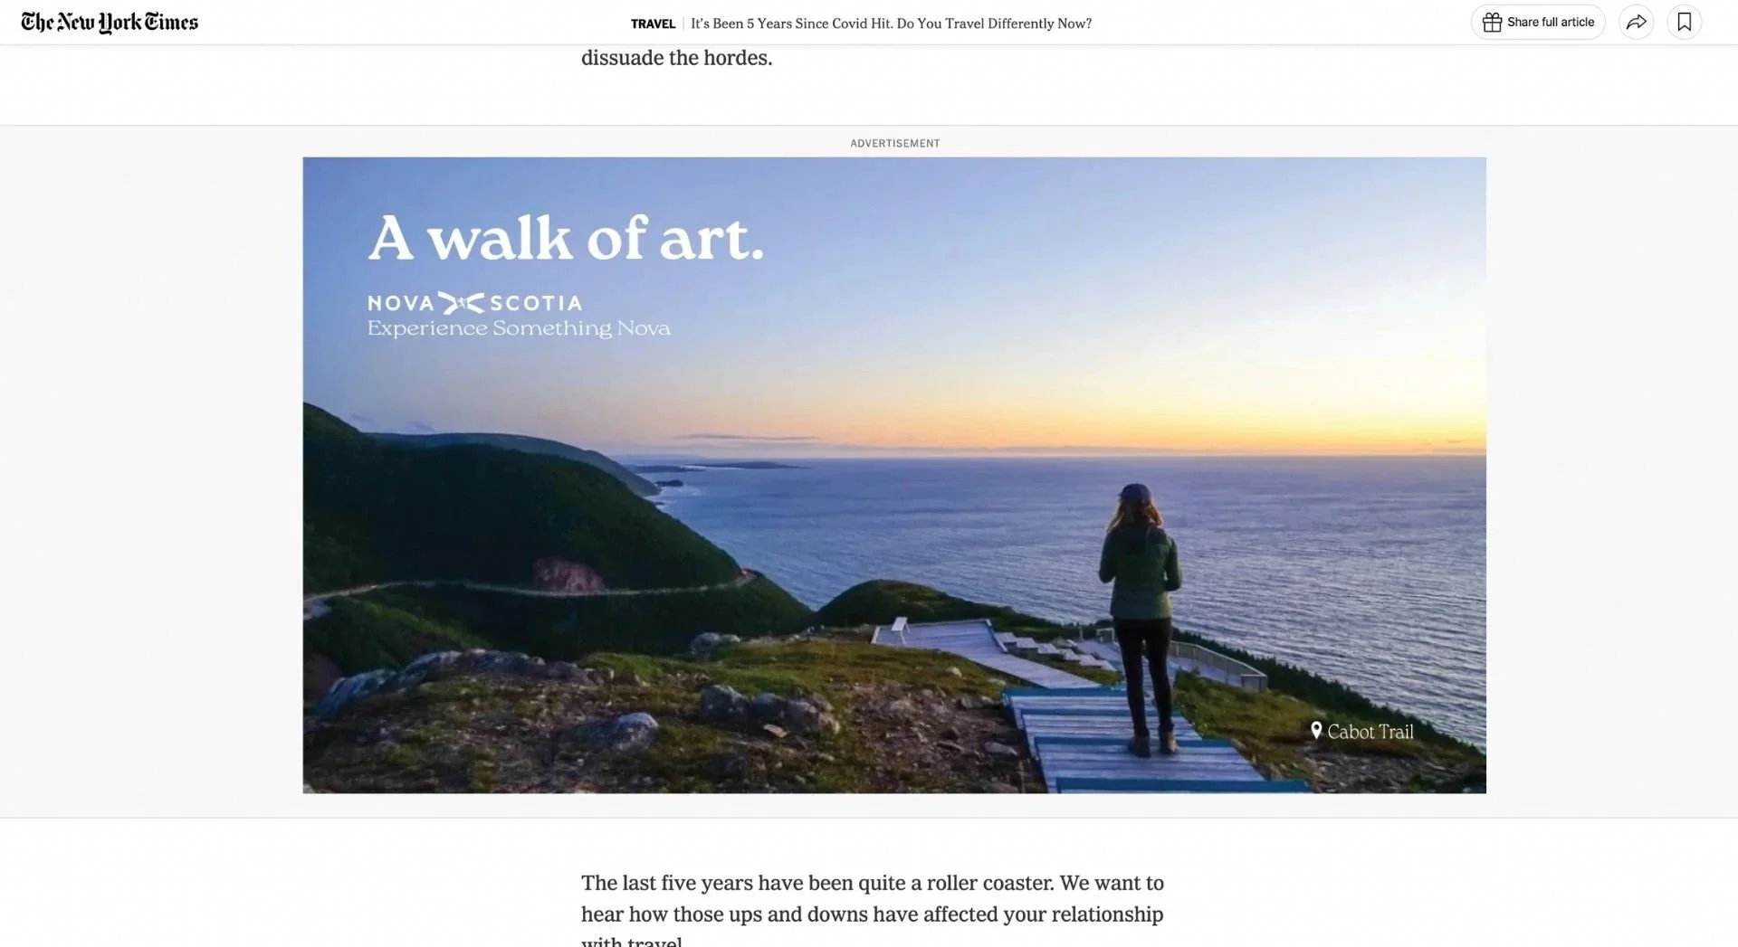Click the 'A walk of art.' headline
The height and width of the screenshot is (947, 1738).
[566, 238]
